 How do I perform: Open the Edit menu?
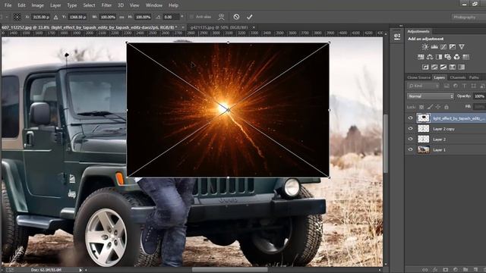[x=21, y=5]
